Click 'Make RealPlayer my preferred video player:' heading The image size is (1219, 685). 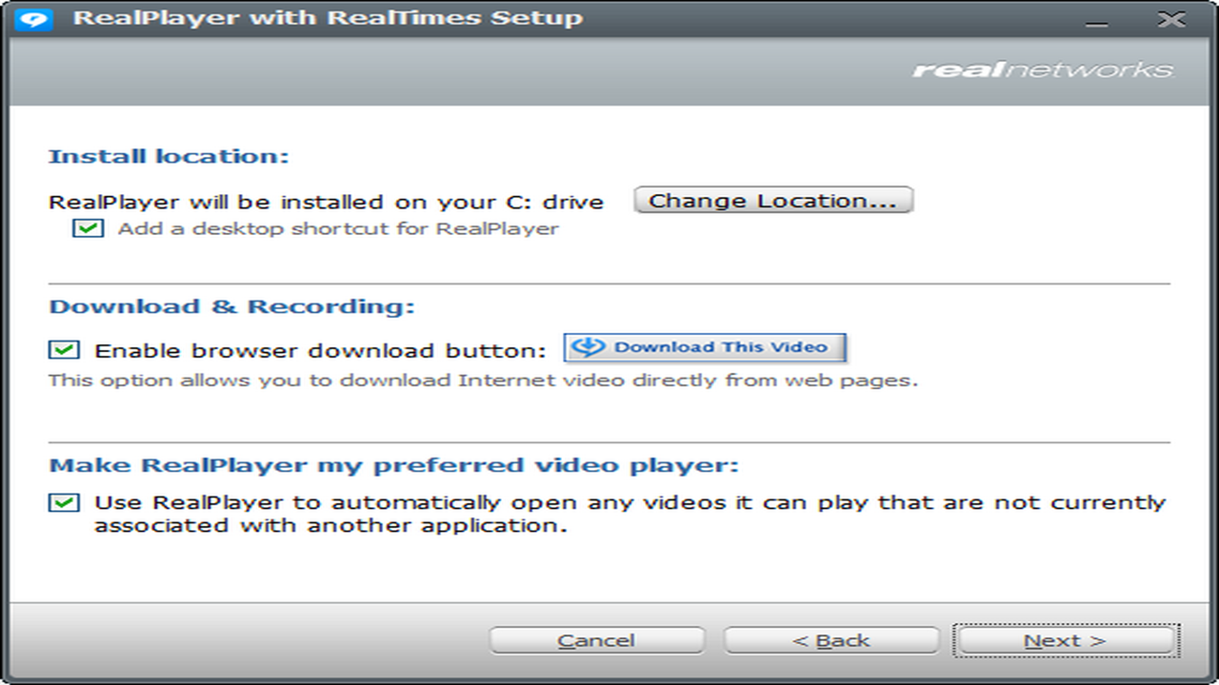click(394, 465)
